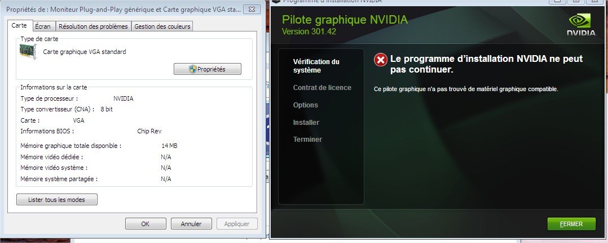Screen dimensions: 608x243
Task: Switch to the Carte tab
Action: click(x=19, y=25)
